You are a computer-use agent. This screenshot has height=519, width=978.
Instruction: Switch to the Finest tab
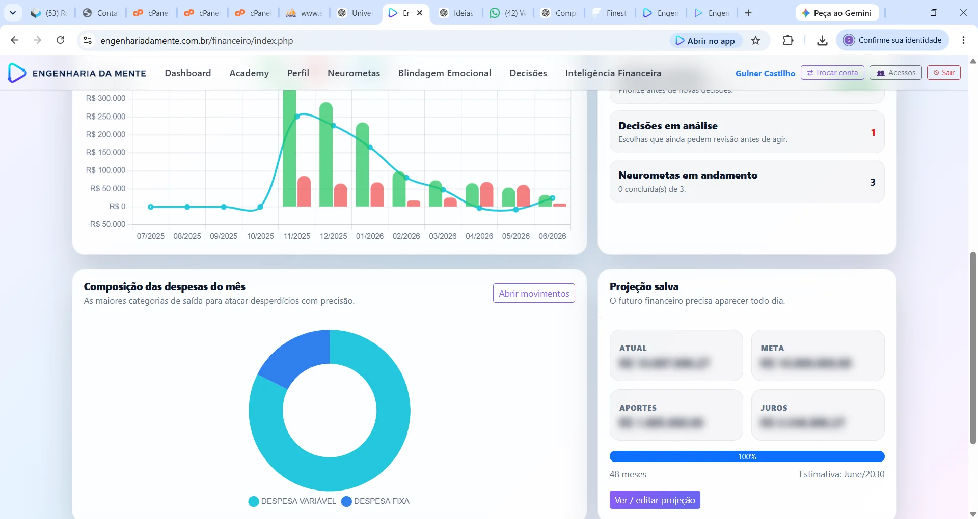click(609, 13)
